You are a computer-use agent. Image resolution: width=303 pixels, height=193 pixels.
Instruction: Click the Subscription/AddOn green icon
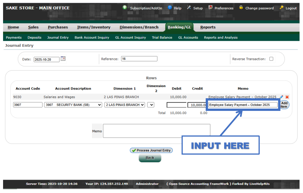125,8
